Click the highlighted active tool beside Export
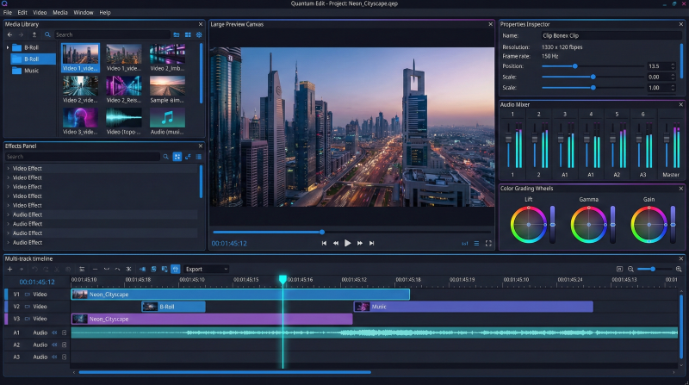 [x=176, y=269]
